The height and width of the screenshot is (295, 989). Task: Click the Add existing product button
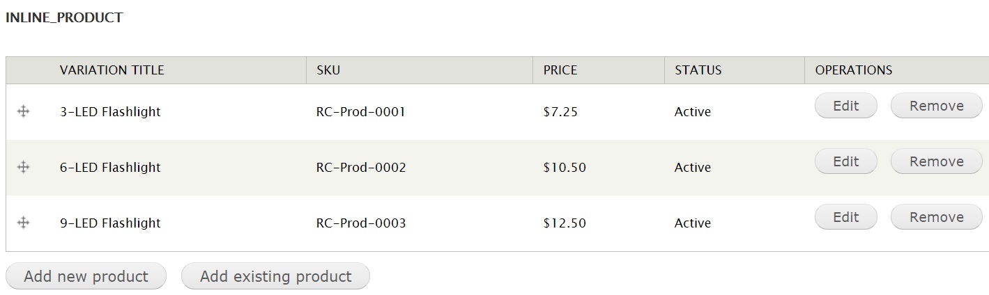pyautogui.click(x=275, y=276)
